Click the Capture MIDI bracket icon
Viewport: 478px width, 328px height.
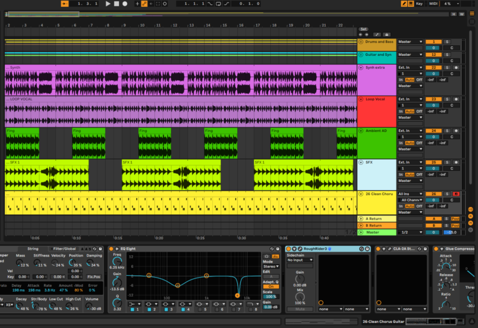[158, 4]
